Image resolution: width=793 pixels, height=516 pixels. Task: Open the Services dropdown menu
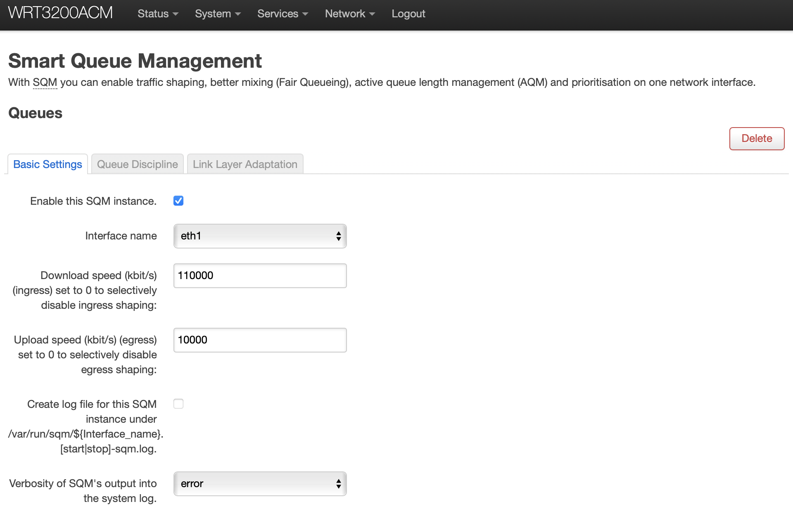point(283,14)
